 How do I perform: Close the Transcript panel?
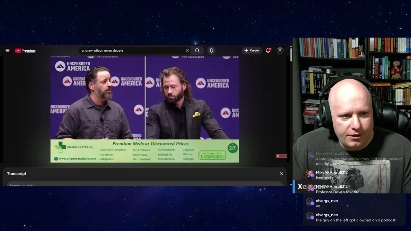click(x=282, y=174)
